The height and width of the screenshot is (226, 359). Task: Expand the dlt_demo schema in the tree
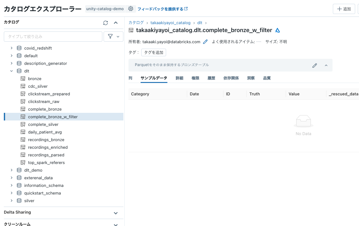[12, 170]
